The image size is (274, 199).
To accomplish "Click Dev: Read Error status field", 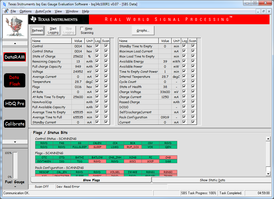I will click(x=111, y=187).
